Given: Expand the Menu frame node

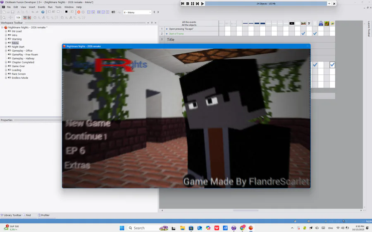Looking at the screenshot, I should point(6,43).
